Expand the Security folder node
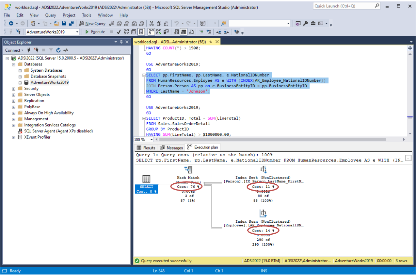Viewport: 416px width, 275px height. (x=14, y=89)
